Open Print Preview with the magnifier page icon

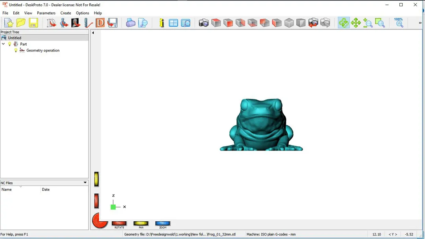[x=142, y=23]
